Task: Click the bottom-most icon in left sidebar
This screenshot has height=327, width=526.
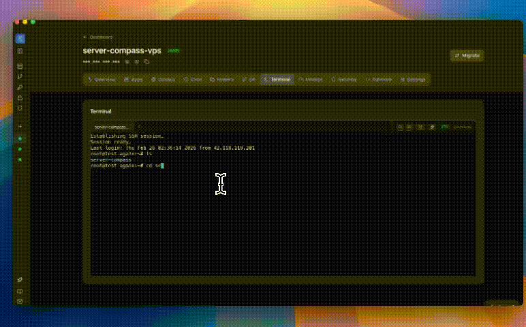Action: coord(20,301)
